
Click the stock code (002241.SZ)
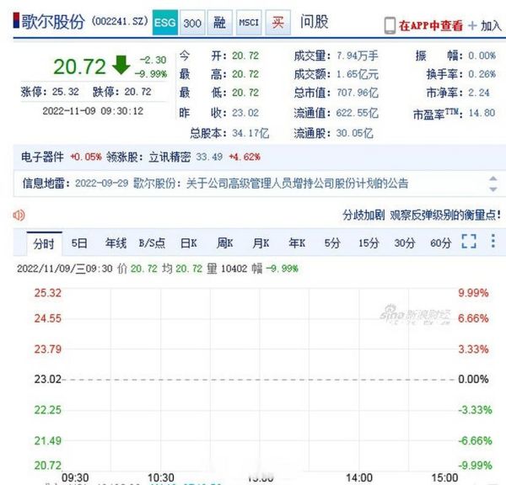(120, 21)
